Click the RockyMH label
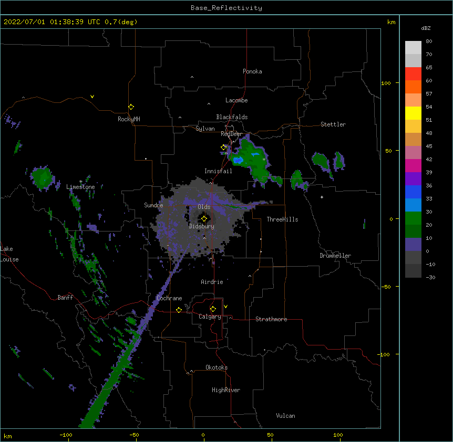 pos(129,119)
